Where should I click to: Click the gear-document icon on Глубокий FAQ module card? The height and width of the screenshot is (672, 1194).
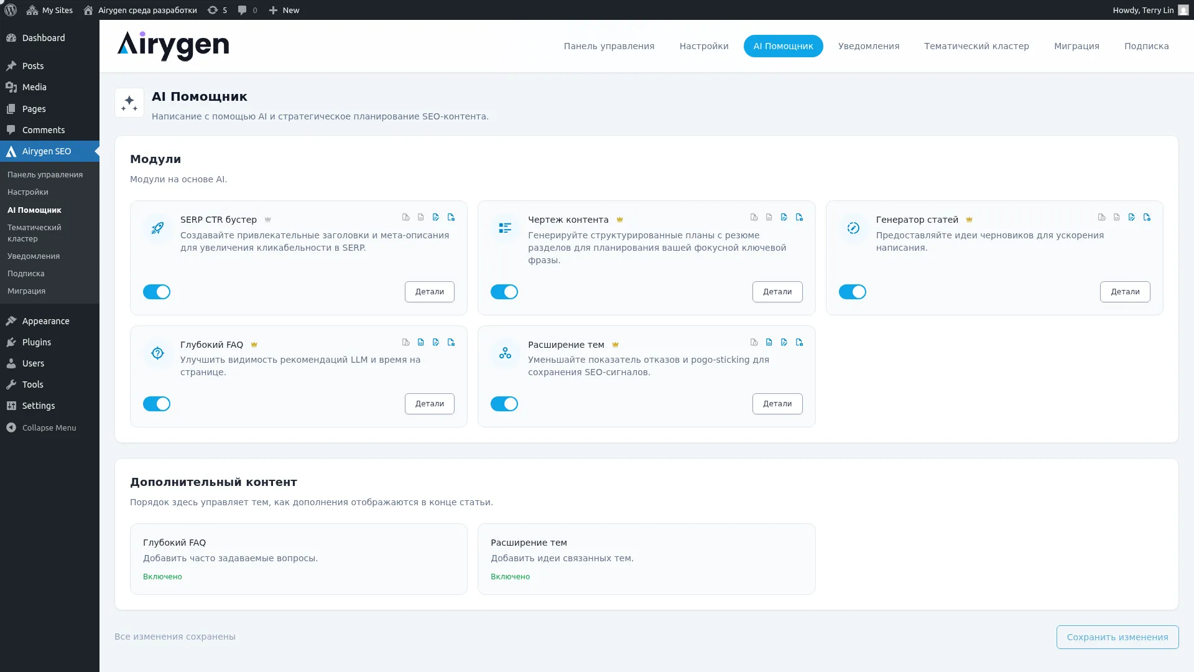tap(451, 342)
